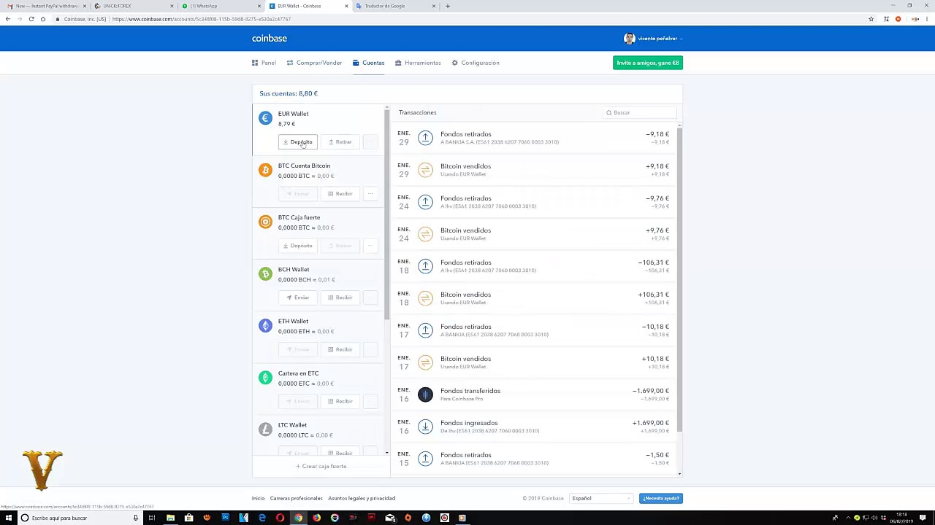Click the wallets list scrollbar
Viewport: 935px width, 525px height.
pos(387,215)
